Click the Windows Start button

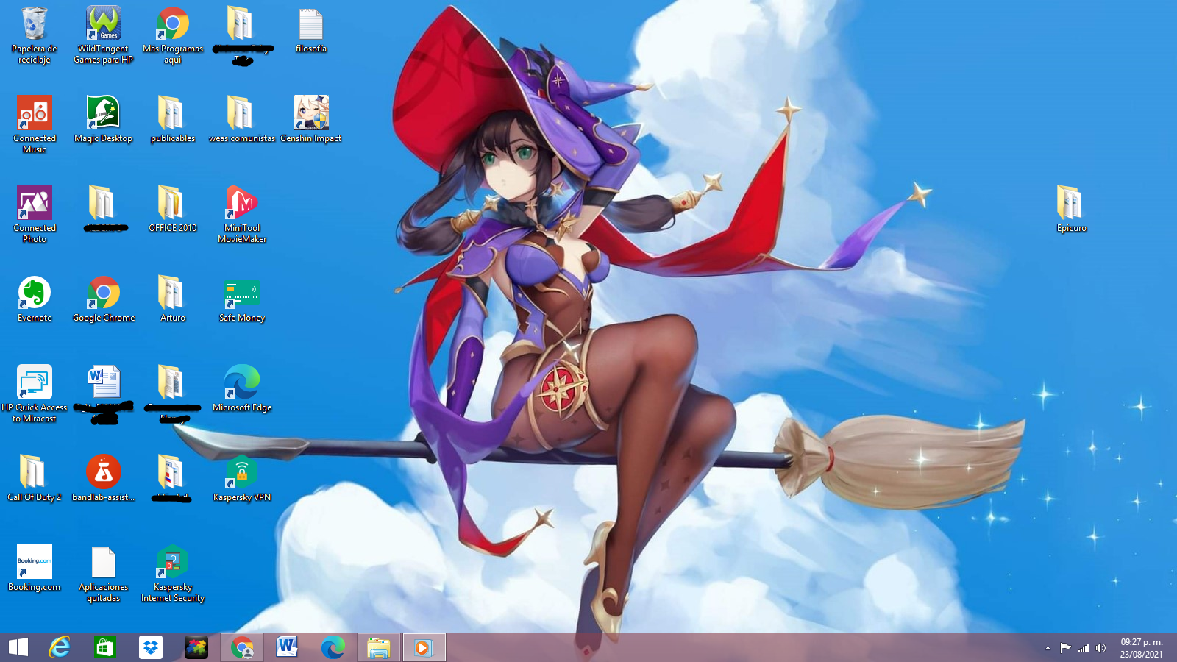tap(18, 647)
